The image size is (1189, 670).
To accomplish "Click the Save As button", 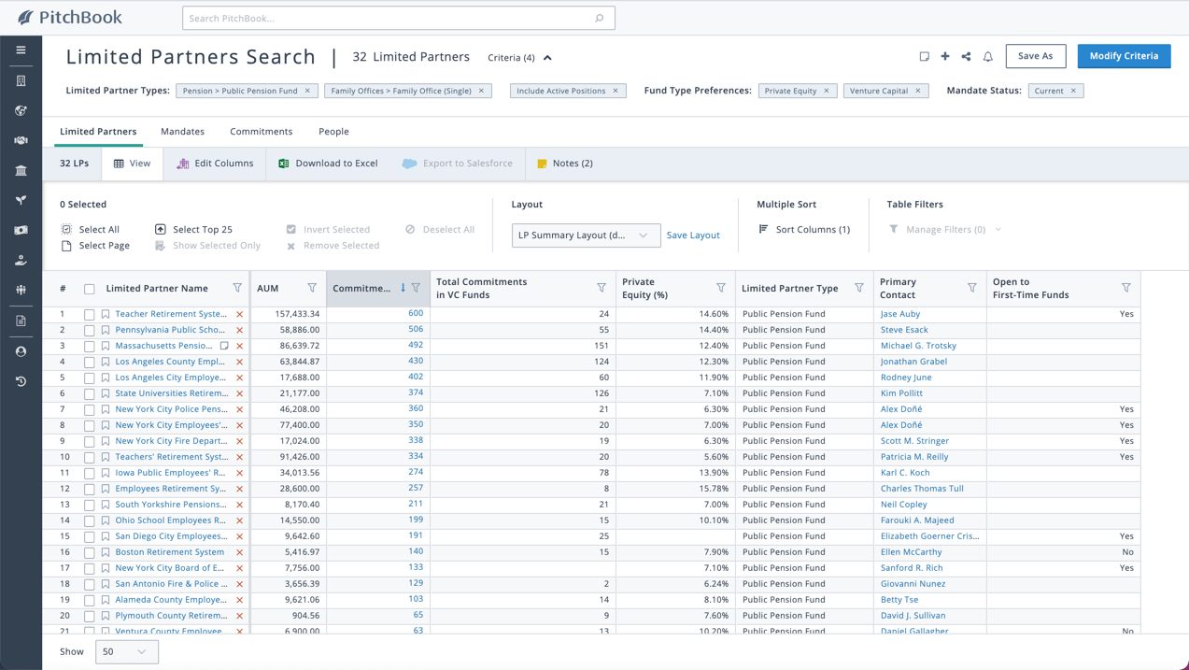I will point(1036,56).
